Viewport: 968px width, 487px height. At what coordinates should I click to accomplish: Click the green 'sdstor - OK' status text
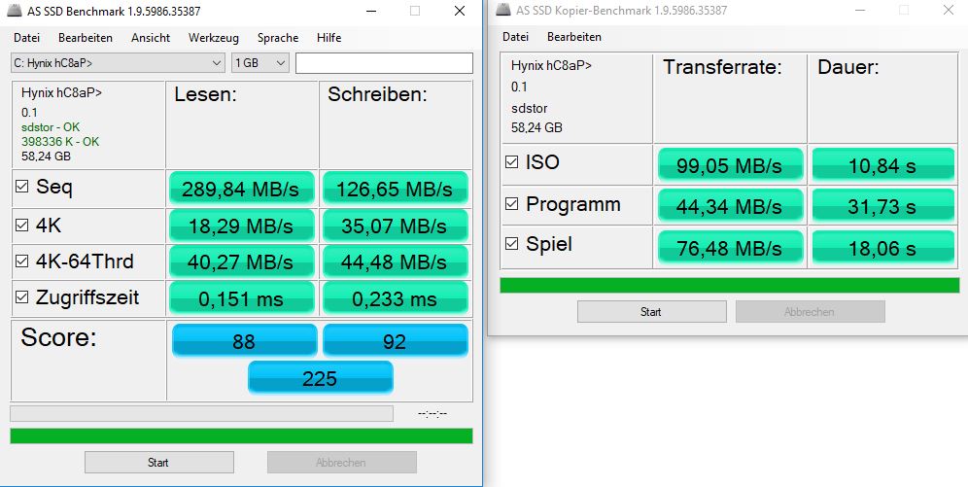pos(51,127)
